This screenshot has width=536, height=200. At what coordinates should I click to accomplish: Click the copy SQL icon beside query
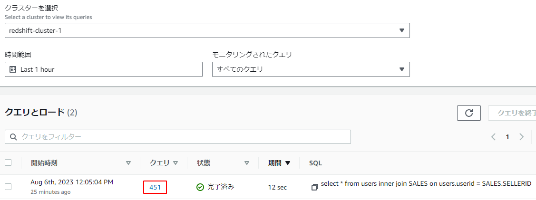314,187
